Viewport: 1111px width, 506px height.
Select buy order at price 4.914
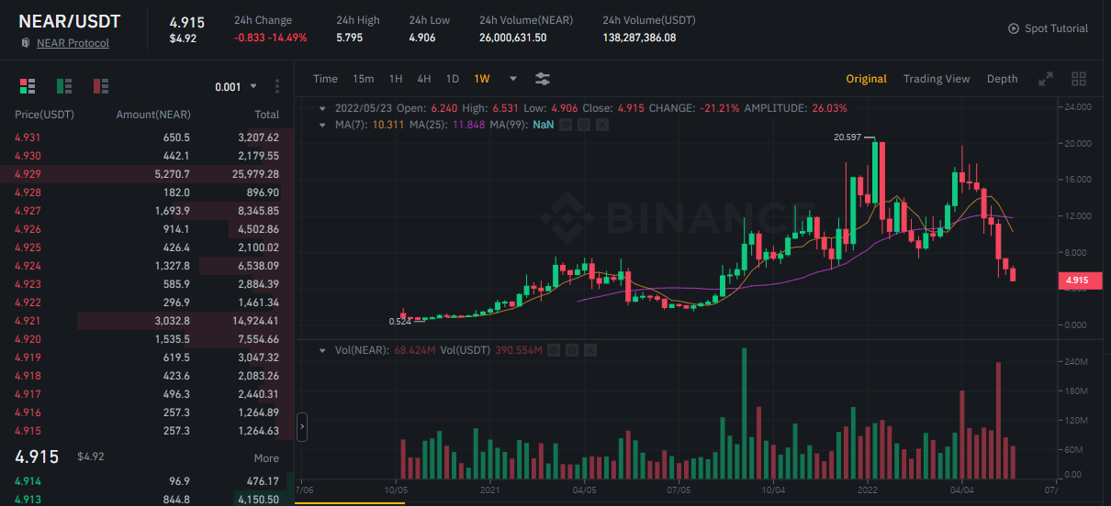147,481
